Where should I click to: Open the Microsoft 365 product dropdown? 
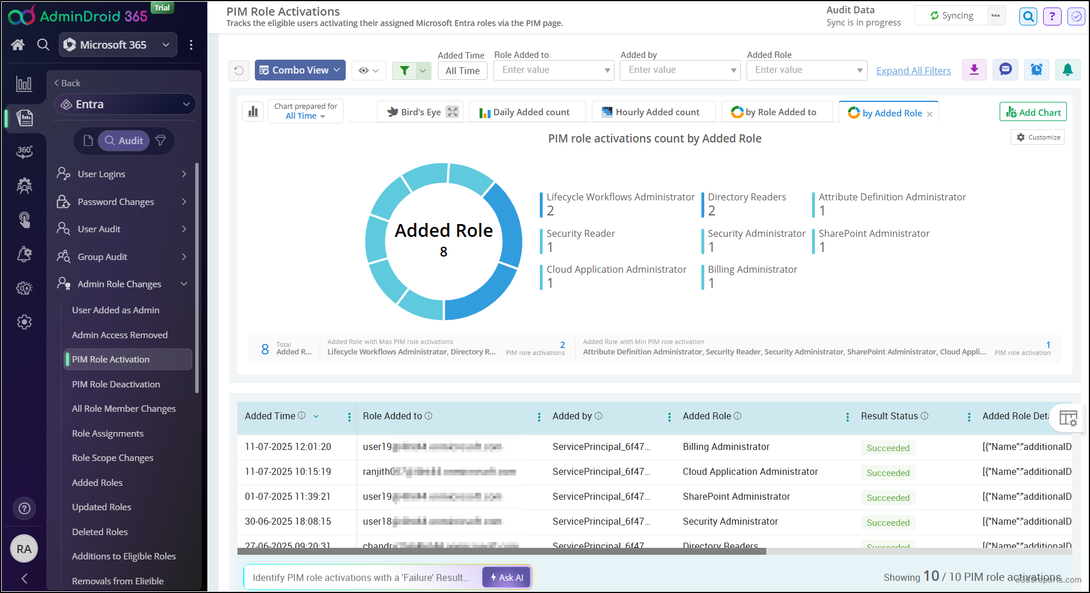coord(118,45)
